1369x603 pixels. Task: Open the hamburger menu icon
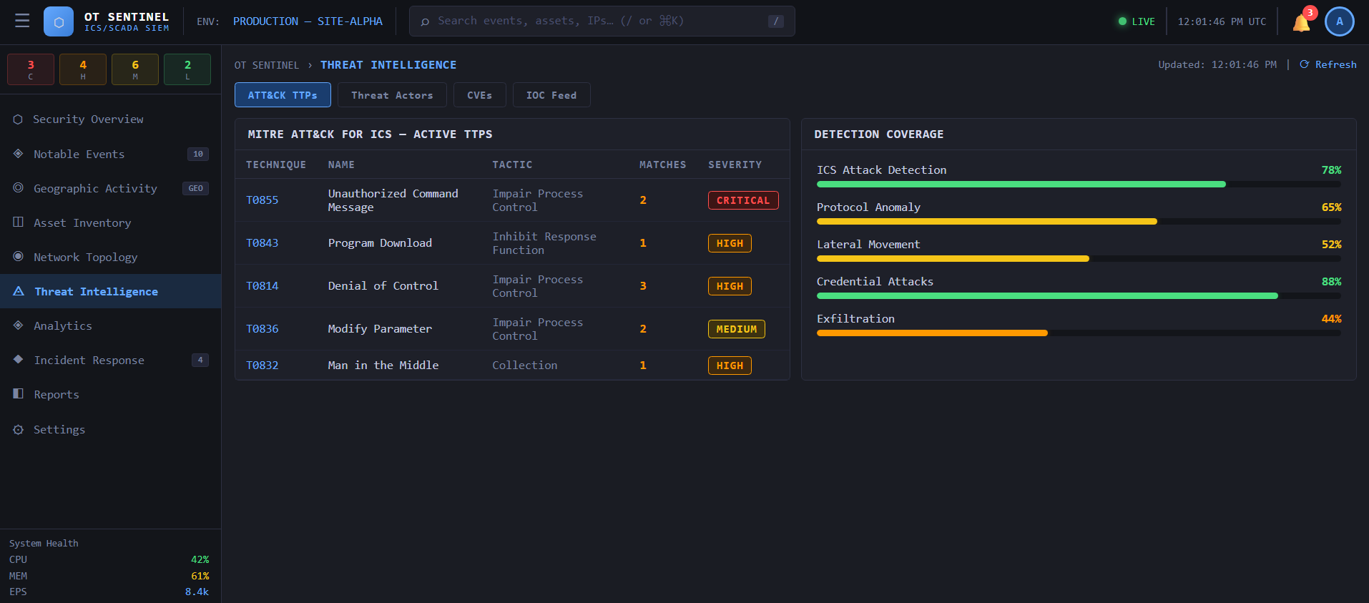pyautogui.click(x=22, y=21)
